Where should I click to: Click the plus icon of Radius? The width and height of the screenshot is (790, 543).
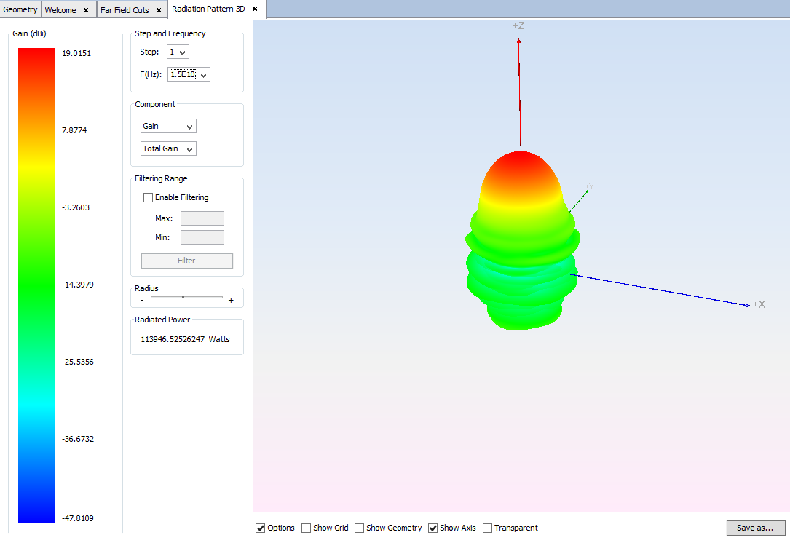tap(231, 300)
